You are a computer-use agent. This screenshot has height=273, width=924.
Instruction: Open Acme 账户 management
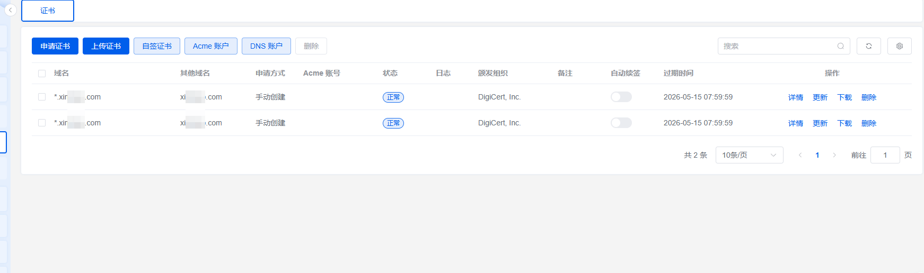pos(211,46)
